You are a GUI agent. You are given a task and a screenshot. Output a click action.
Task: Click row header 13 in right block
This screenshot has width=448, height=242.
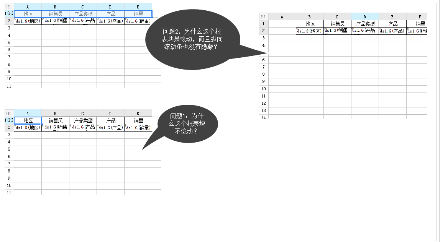pyautogui.click(x=263, y=110)
